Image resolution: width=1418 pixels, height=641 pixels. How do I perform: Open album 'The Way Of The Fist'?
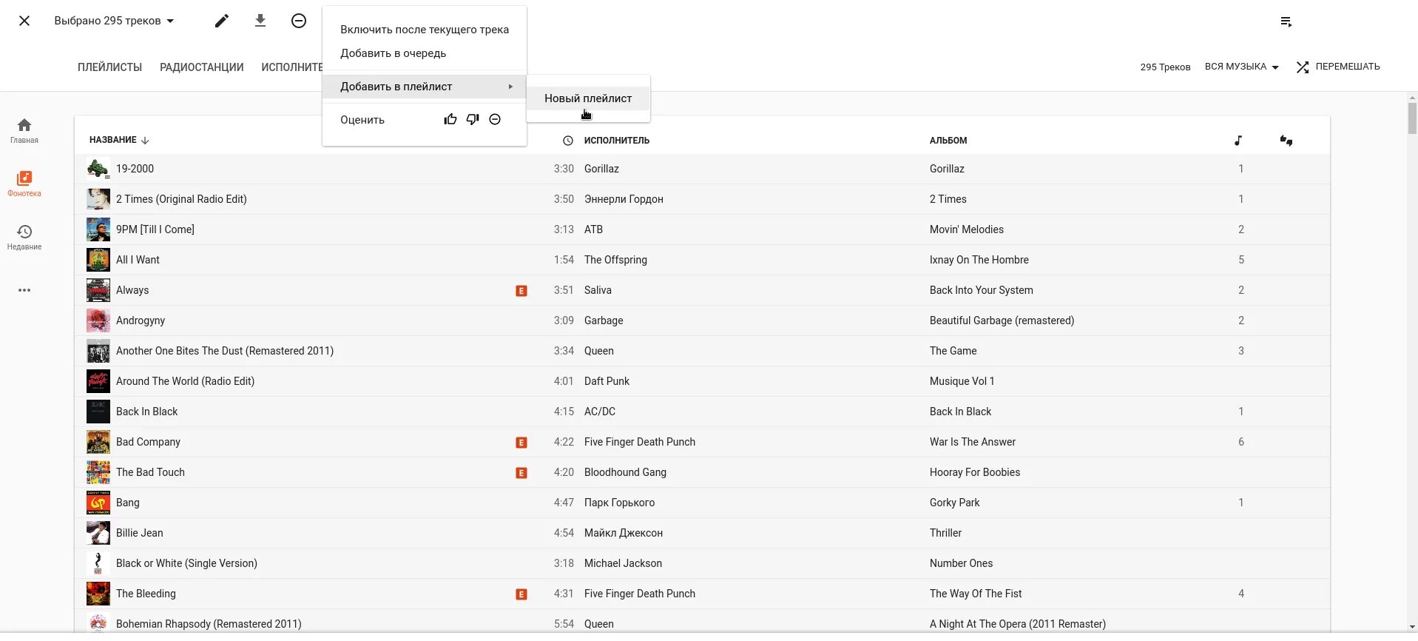click(975, 594)
